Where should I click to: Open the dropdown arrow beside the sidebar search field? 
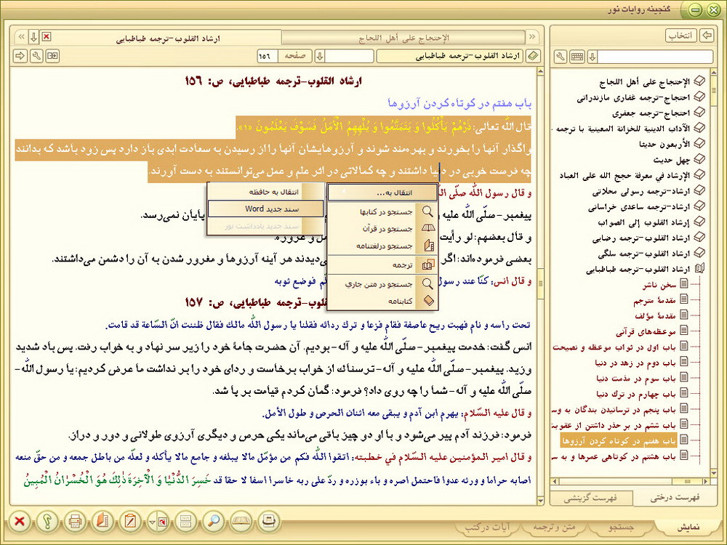[x=592, y=57]
